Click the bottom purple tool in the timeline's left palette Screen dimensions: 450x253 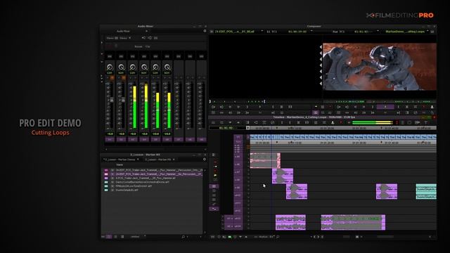tap(214, 209)
